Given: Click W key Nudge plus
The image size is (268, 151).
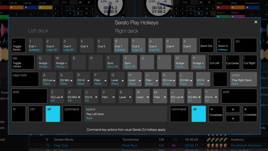Looking at the screenshot, I should point(61,62).
